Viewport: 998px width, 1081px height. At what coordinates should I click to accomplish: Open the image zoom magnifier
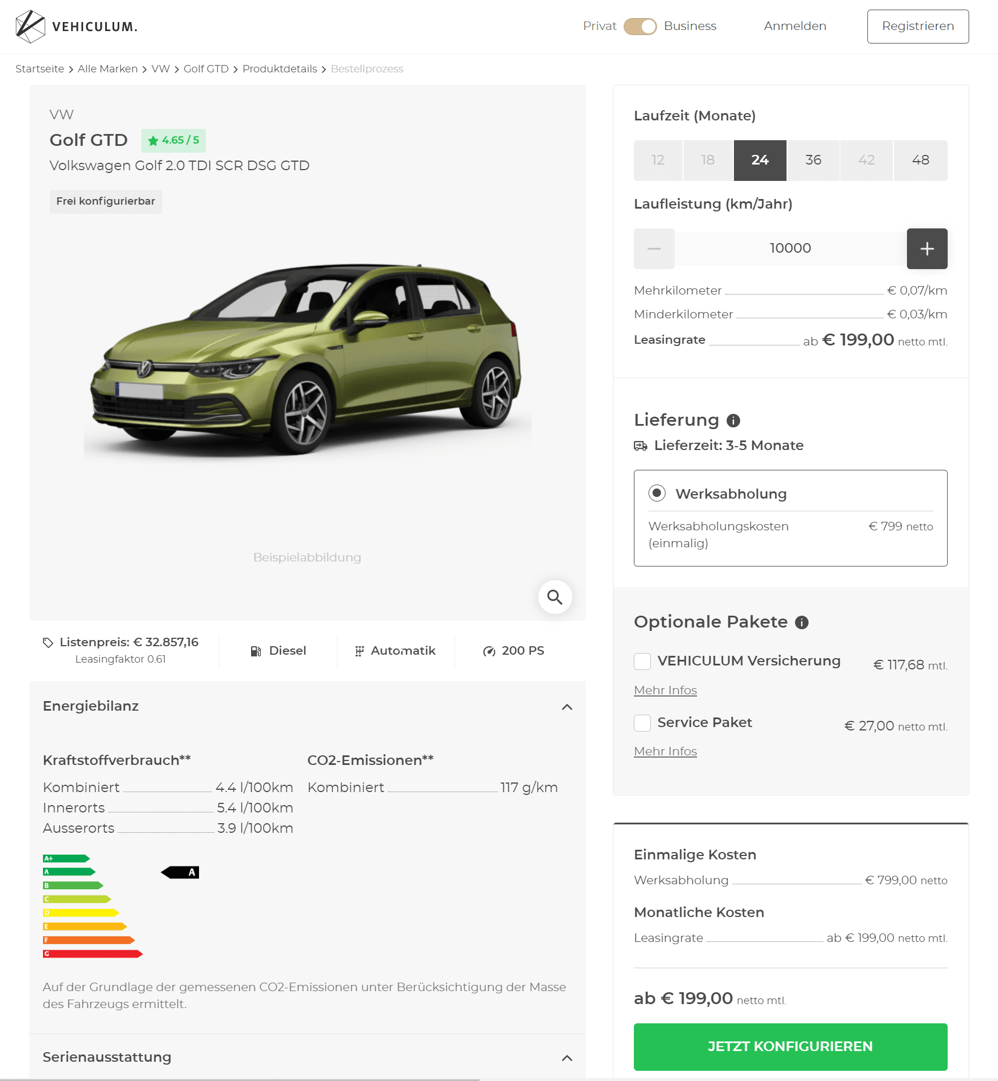pos(555,597)
